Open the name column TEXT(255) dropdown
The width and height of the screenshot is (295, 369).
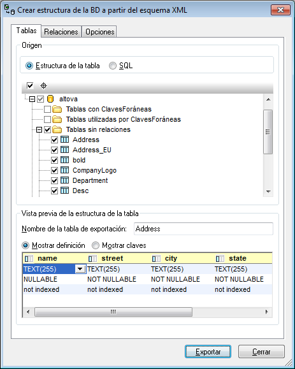click(80, 269)
